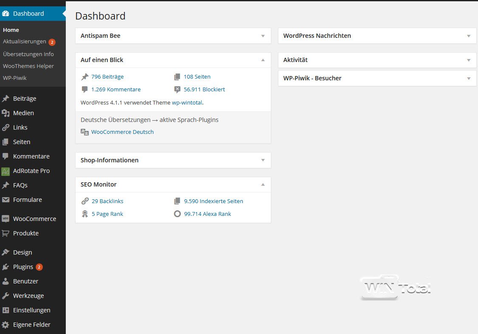Open the 796 Beiträge link
This screenshot has height=334, width=478.
tap(107, 77)
